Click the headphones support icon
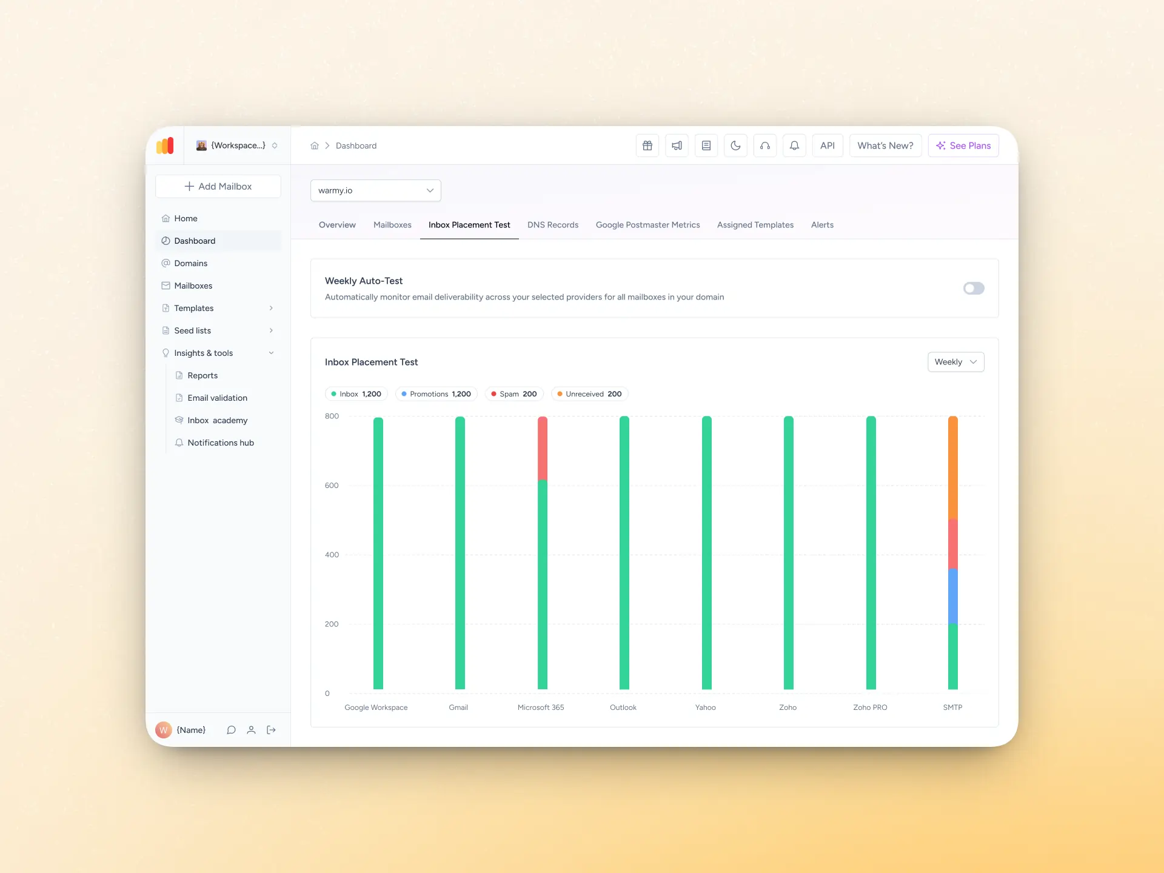The image size is (1164, 873). click(765, 145)
